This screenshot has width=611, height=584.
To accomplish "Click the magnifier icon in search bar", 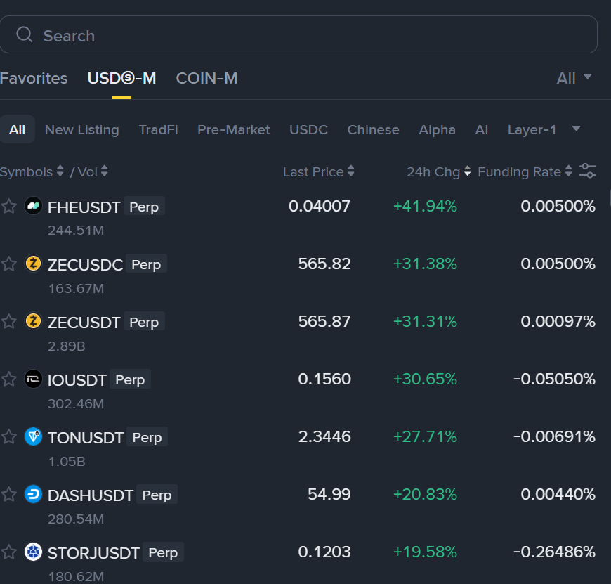I will 24,34.
